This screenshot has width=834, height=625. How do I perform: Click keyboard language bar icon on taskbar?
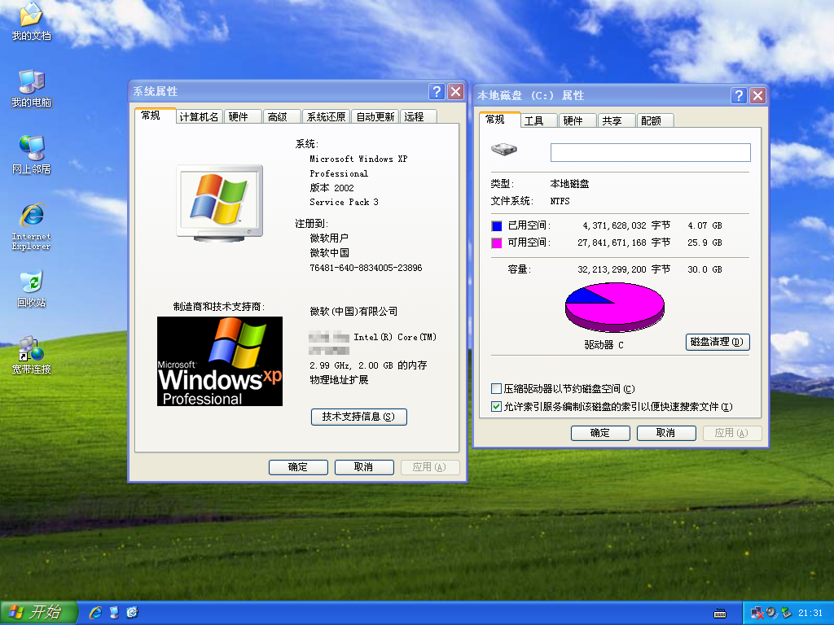click(x=720, y=614)
